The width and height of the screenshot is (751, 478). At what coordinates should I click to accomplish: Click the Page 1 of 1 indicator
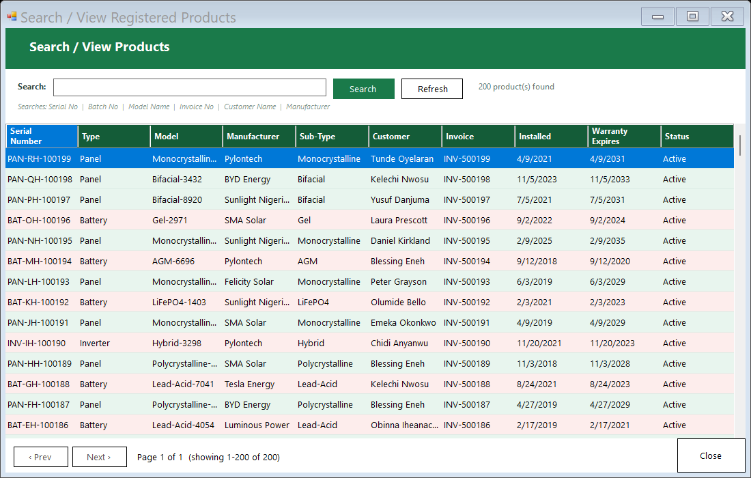160,457
